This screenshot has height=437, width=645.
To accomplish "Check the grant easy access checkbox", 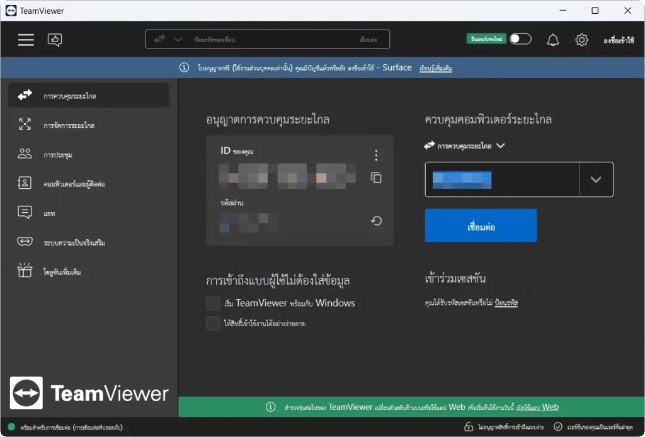I will tap(213, 324).
